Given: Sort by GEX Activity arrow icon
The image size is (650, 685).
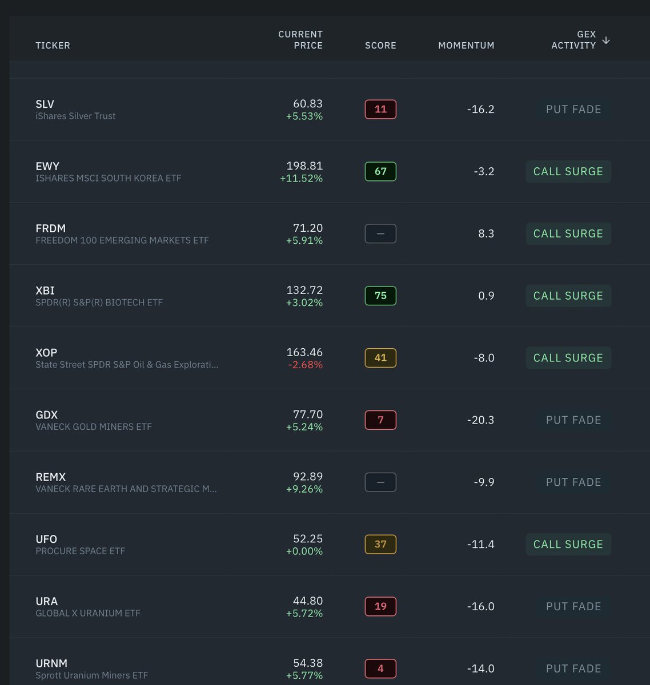Looking at the screenshot, I should click(606, 41).
